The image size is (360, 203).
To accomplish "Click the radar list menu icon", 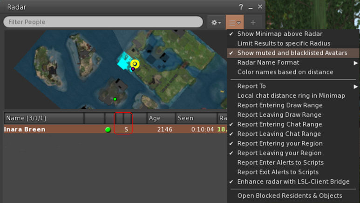I will (x=235, y=22).
